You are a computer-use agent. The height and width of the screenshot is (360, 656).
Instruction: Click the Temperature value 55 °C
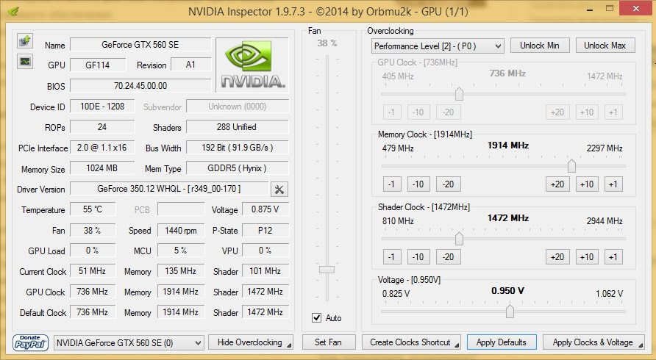coord(93,209)
